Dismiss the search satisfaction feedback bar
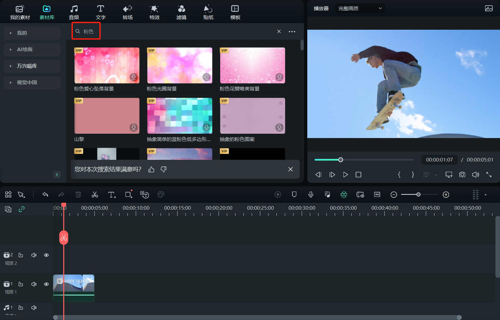The image size is (500, 320). [x=290, y=169]
